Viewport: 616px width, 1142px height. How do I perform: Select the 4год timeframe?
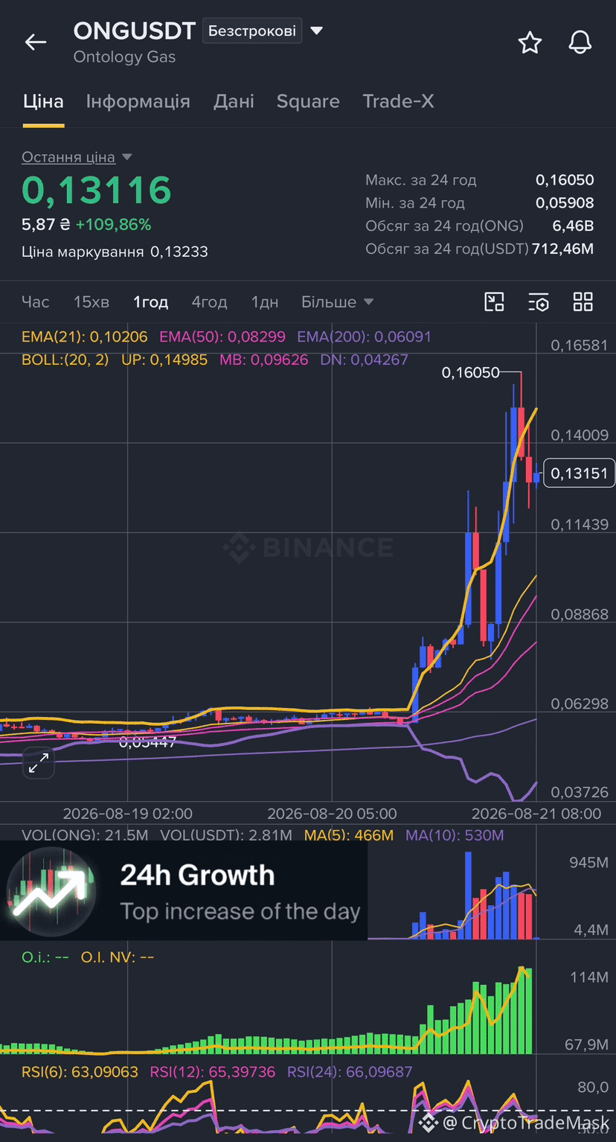pyautogui.click(x=209, y=302)
